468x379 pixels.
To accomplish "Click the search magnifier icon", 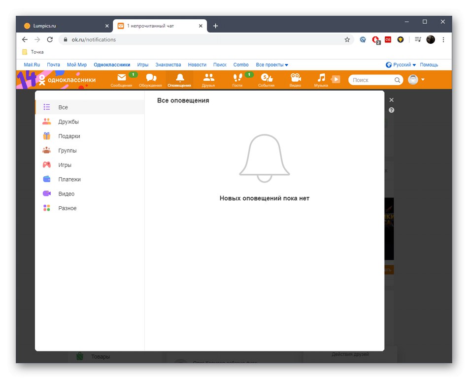I will [x=397, y=80].
